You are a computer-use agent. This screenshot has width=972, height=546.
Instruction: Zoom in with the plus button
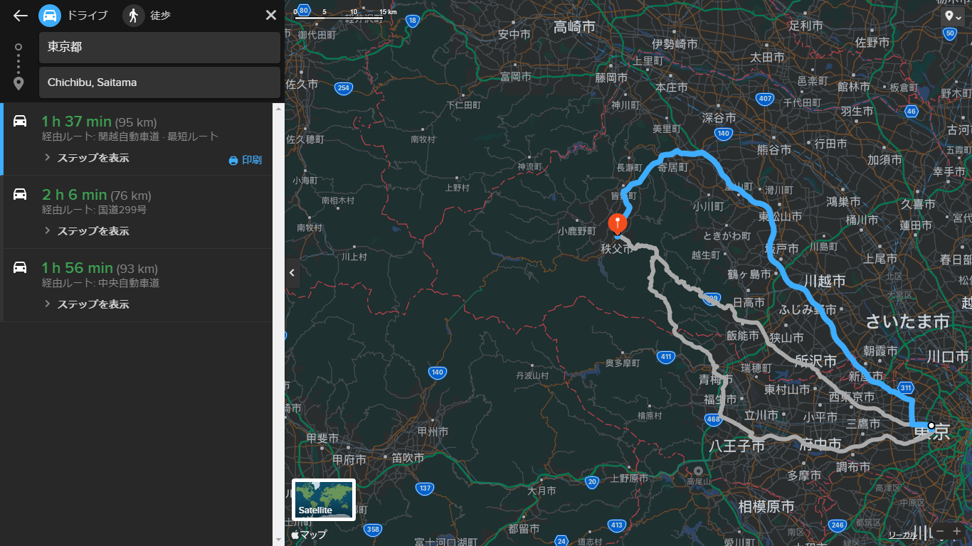tap(957, 532)
